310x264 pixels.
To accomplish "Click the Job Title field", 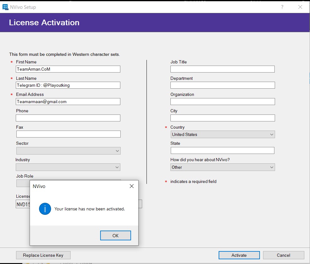I will (x=223, y=69).
